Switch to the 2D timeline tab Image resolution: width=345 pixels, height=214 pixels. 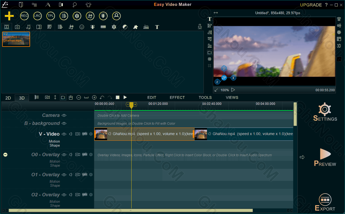8,98
